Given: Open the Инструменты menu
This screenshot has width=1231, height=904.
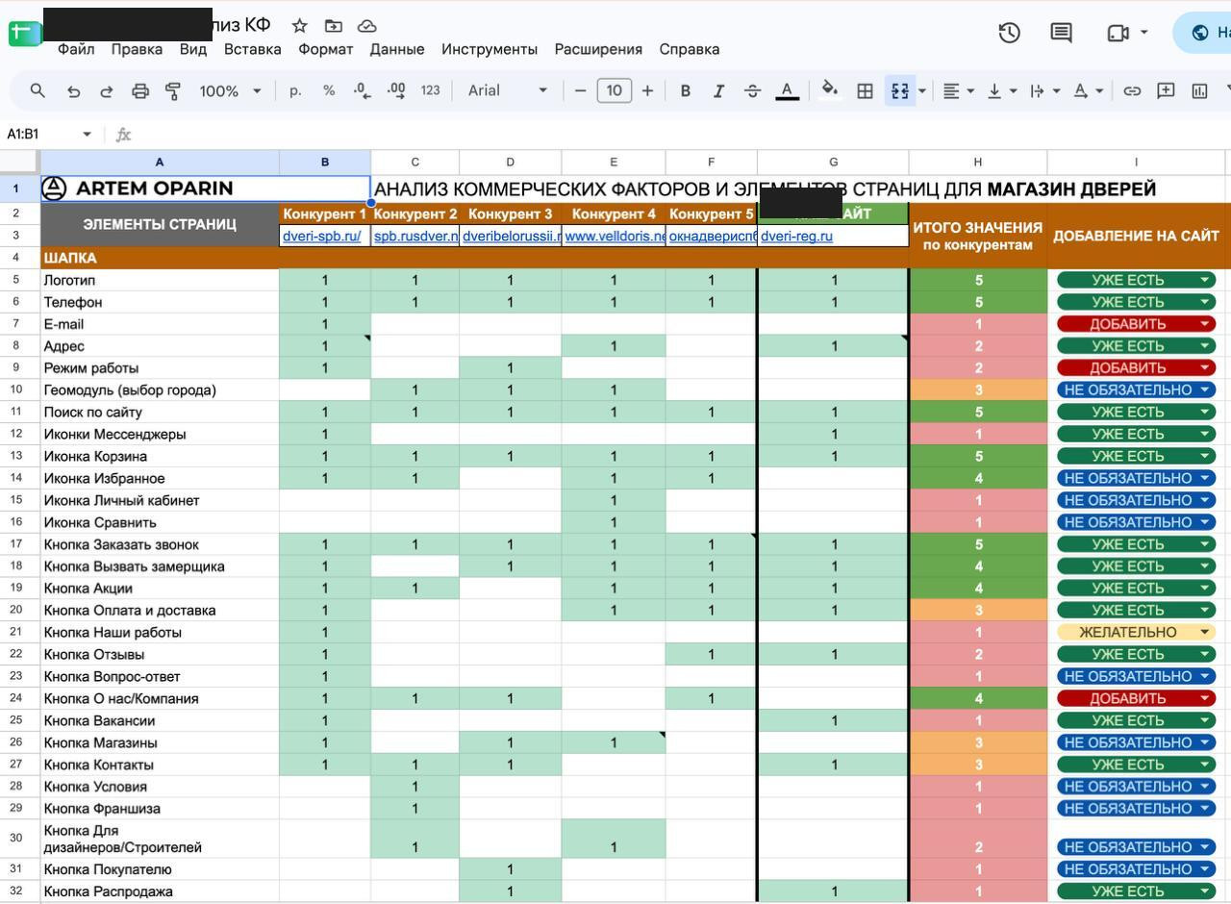Looking at the screenshot, I should coord(490,49).
